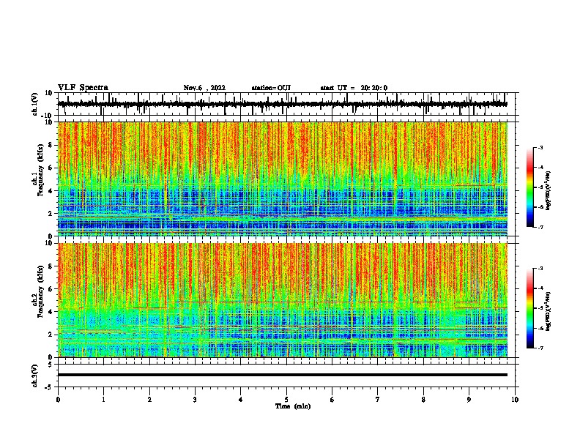Click the "-3" label on ch.2 color scale
This screenshot has width=580, height=448.
540,269
